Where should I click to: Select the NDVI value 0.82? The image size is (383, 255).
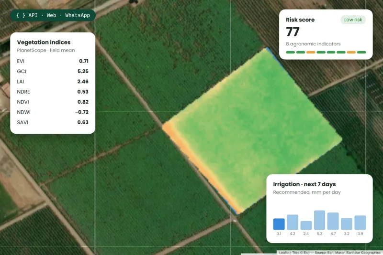(x=83, y=102)
